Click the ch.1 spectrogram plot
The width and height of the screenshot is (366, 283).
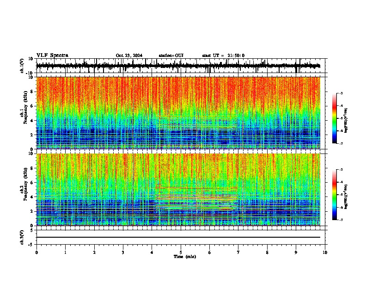pos(178,113)
